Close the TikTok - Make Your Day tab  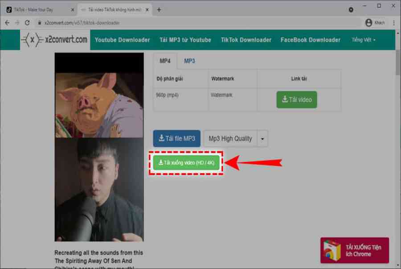pyautogui.click(x=73, y=9)
